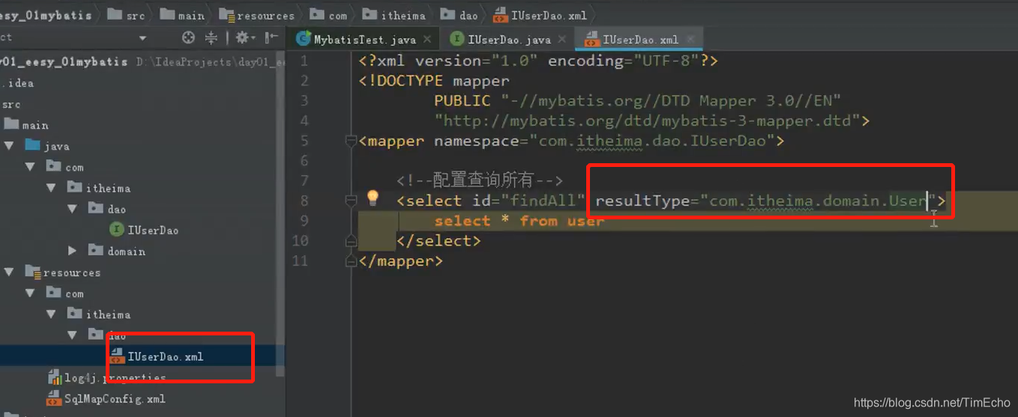1018x417 pixels.
Task: Click line number 1 in the gutter
Action: 304,60
